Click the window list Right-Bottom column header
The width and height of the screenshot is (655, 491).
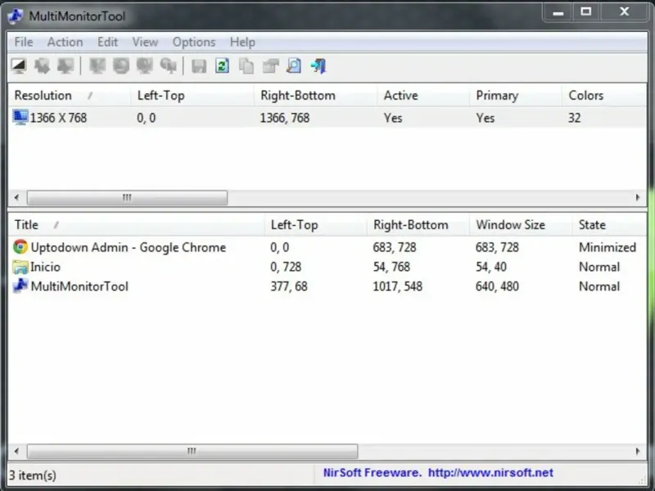[418, 225]
